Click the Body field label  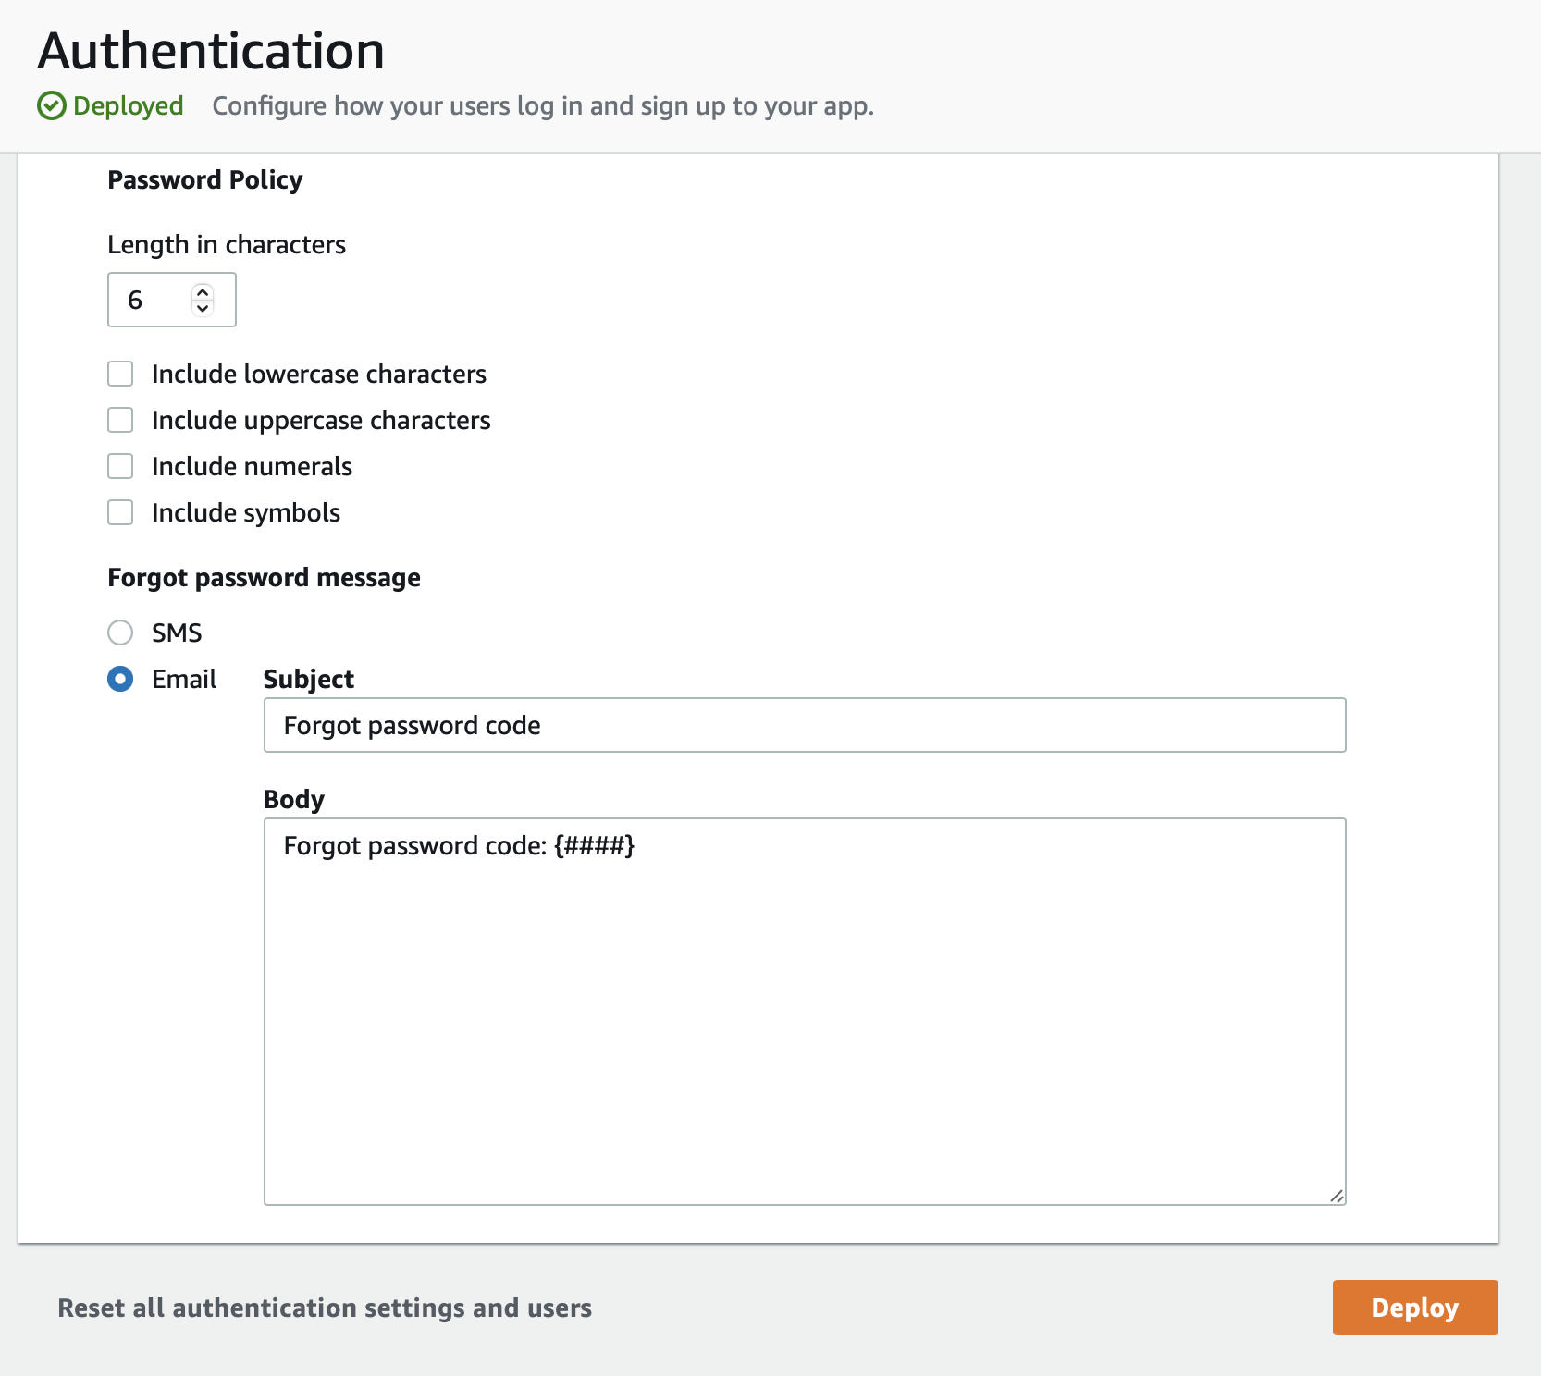[x=294, y=799]
